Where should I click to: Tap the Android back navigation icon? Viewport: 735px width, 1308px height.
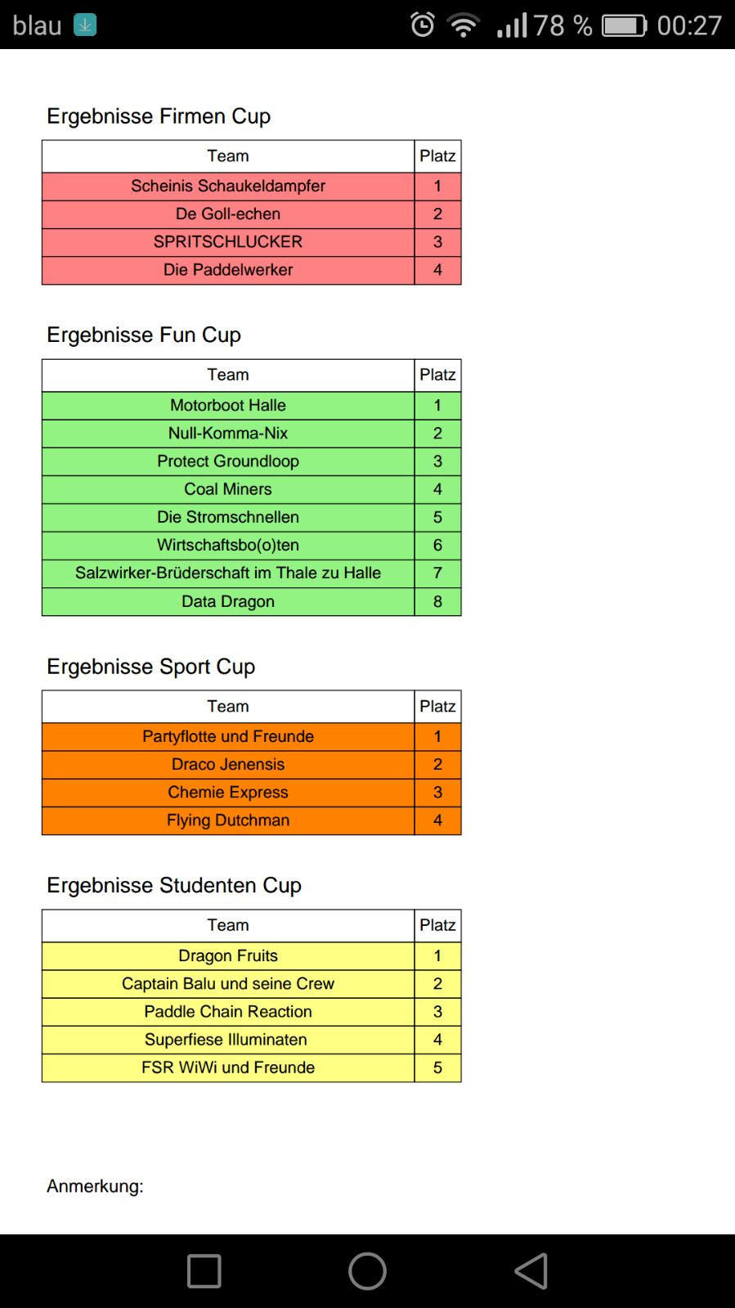tap(531, 1271)
